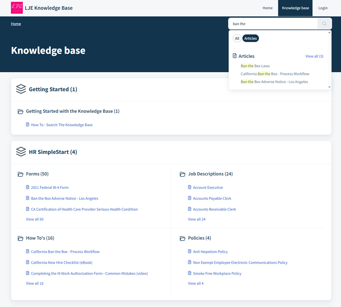Image resolution: width=341 pixels, height=307 pixels.
Task: Open Ban the Box Laws search result
Action: 255,66
